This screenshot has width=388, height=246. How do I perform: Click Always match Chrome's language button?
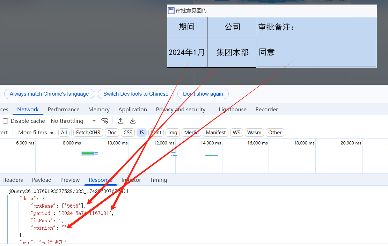pyautogui.click(x=49, y=94)
